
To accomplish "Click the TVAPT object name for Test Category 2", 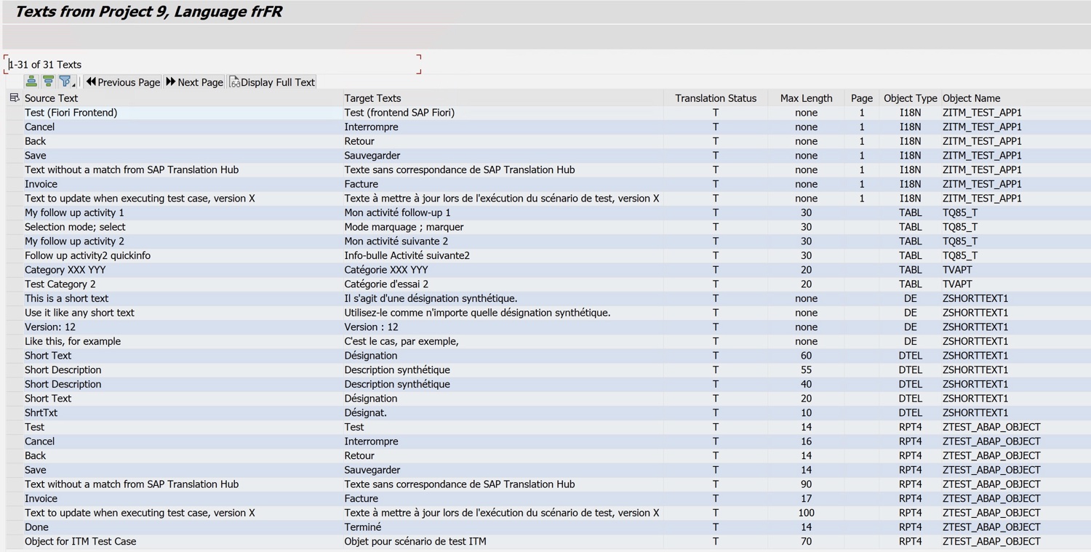I will pyautogui.click(x=957, y=284).
